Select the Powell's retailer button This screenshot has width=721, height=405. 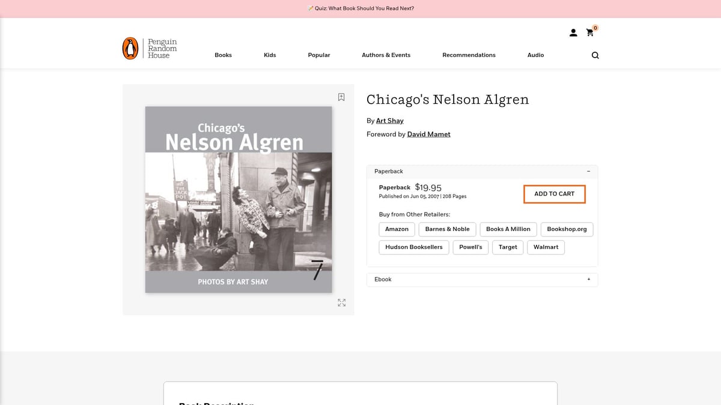point(470,247)
